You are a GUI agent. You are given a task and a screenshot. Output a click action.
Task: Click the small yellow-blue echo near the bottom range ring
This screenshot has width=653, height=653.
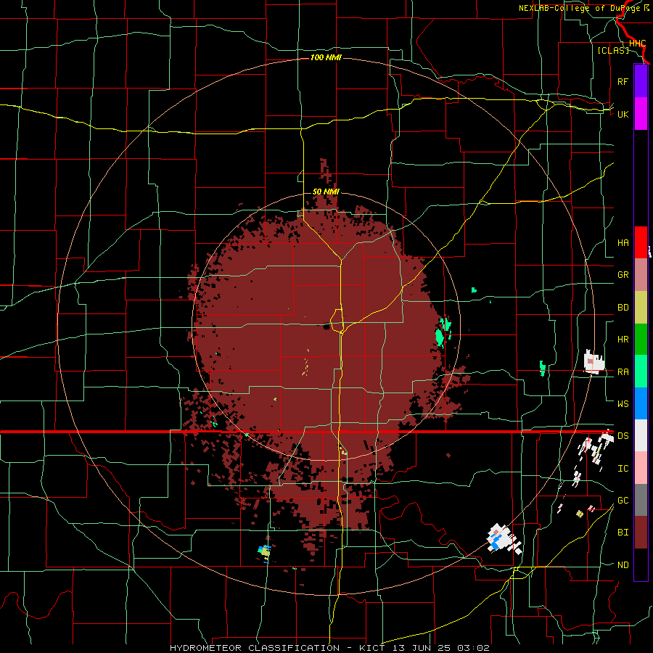tap(264, 553)
